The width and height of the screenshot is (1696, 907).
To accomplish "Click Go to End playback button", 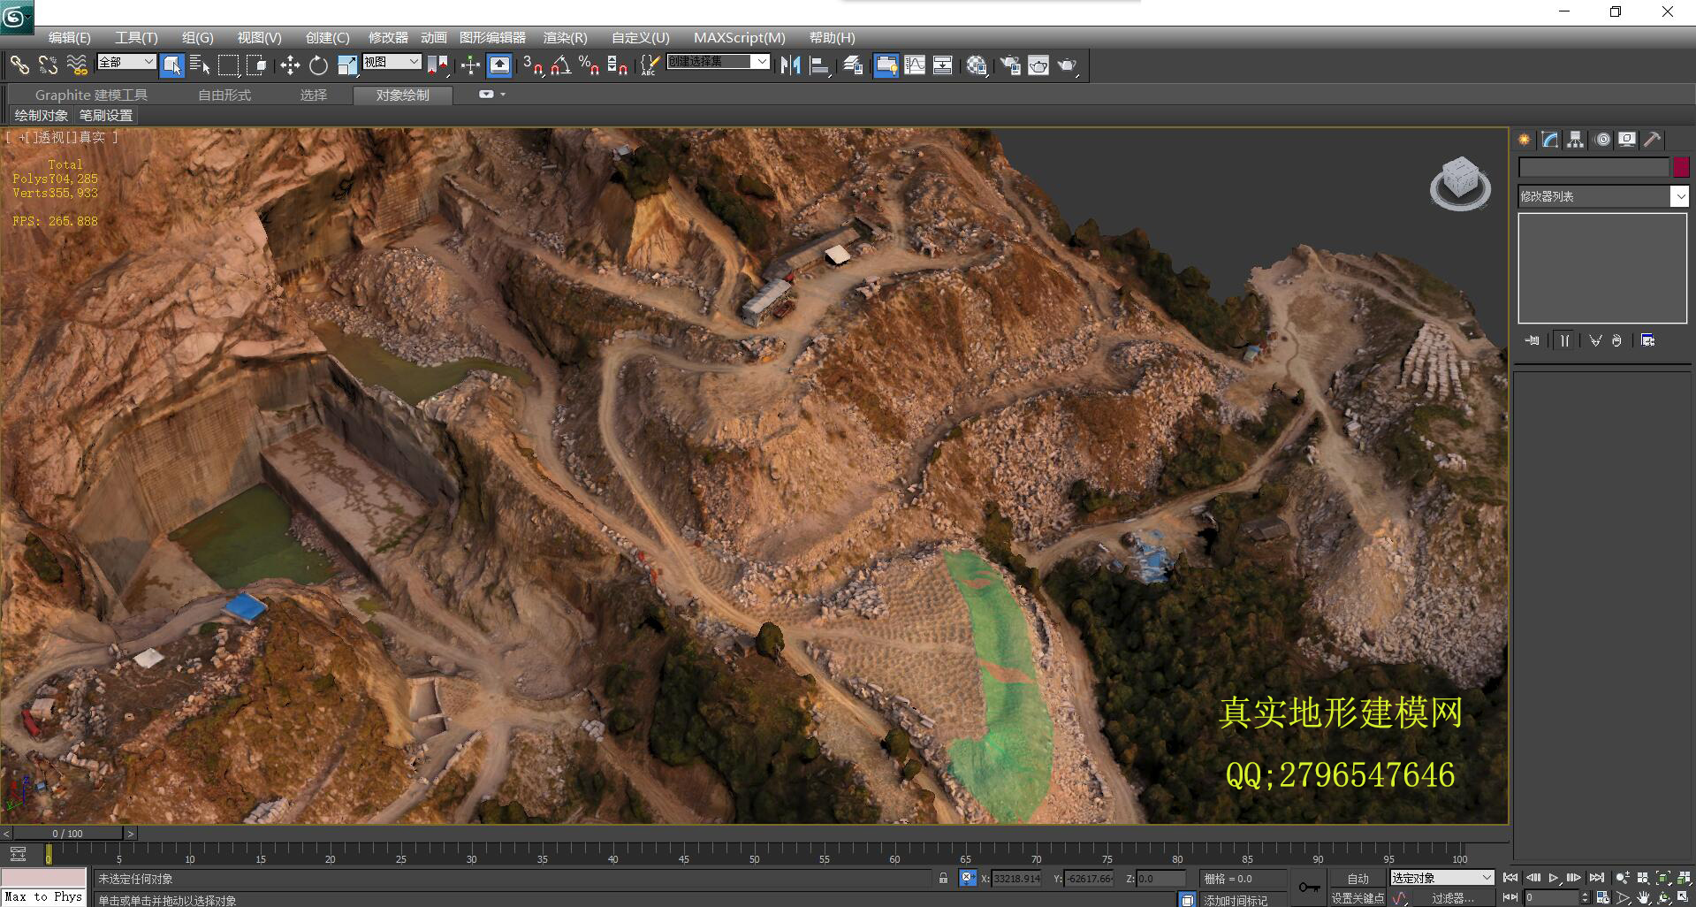I will (1596, 878).
